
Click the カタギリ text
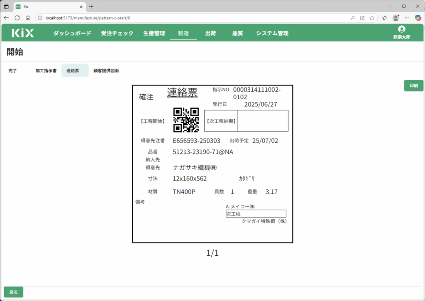pyautogui.click(x=247, y=179)
